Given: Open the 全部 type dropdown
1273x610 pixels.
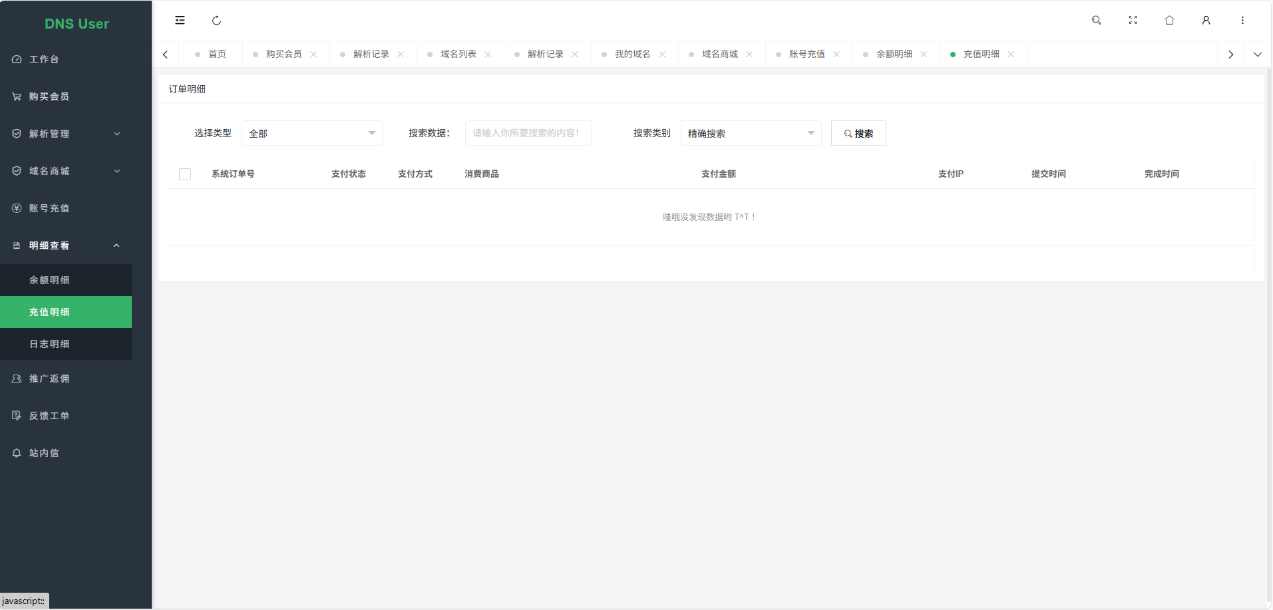Looking at the screenshot, I should coord(311,133).
